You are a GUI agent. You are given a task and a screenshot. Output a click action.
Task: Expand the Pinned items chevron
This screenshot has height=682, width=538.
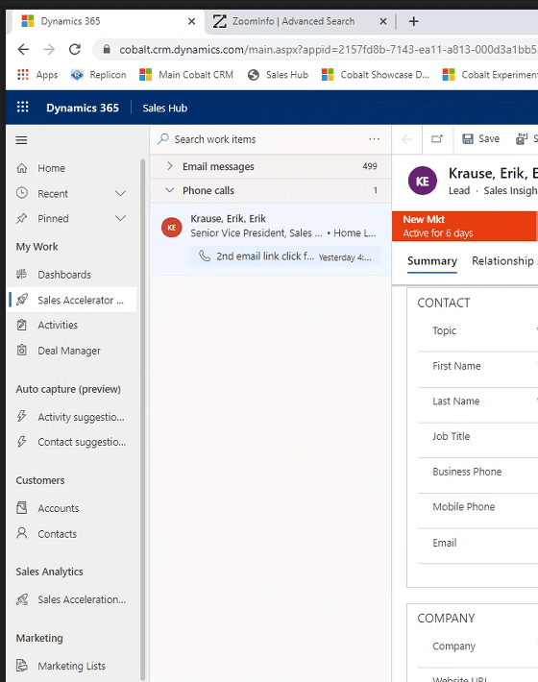click(120, 218)
